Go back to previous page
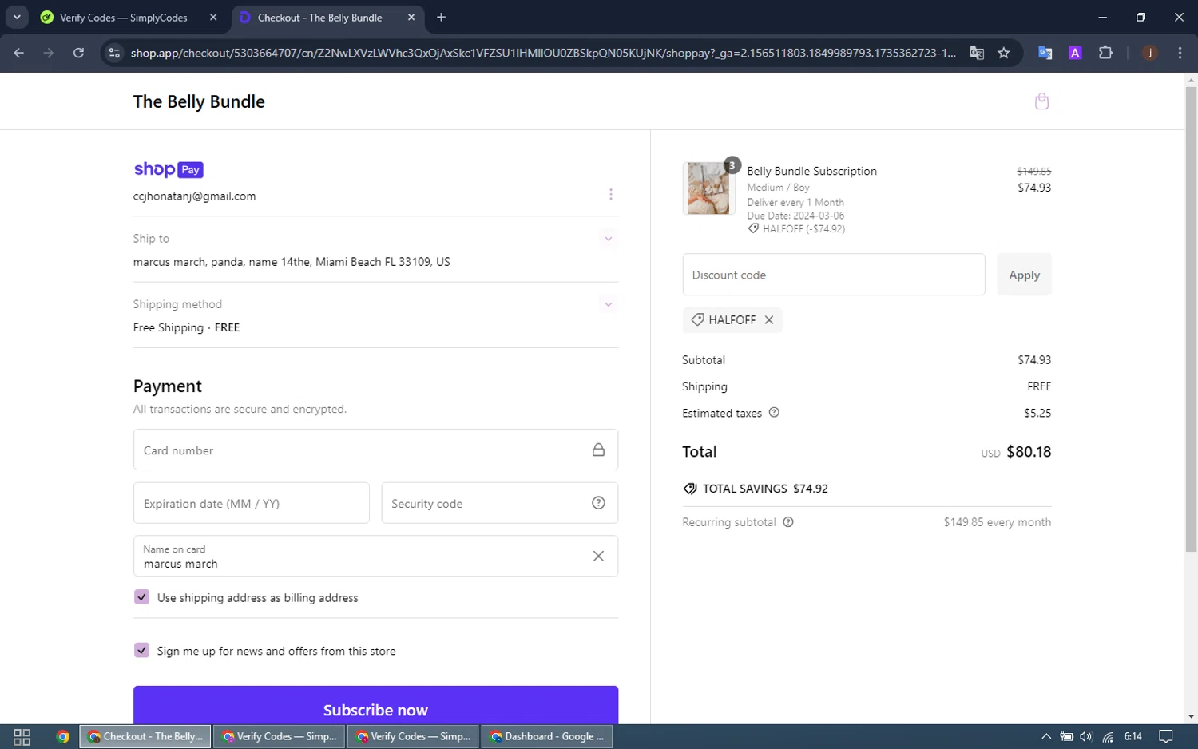Viewport: 1198px width, 749px height. (x=19, y=53)
